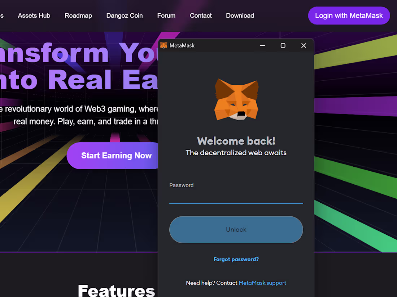397x297 pixels.
Task: Visit the Forum
Action: tap(166, 15)
